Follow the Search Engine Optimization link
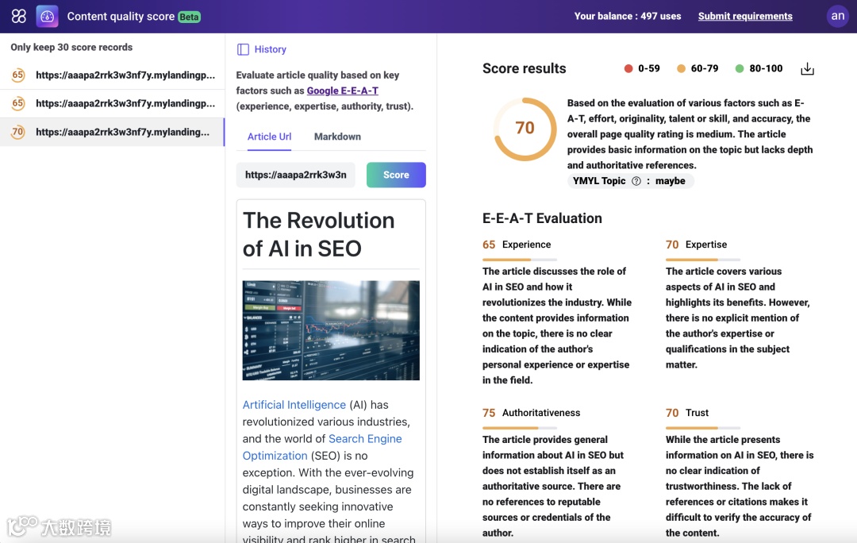Screen dimensions: 857x543 click(322, 447)
